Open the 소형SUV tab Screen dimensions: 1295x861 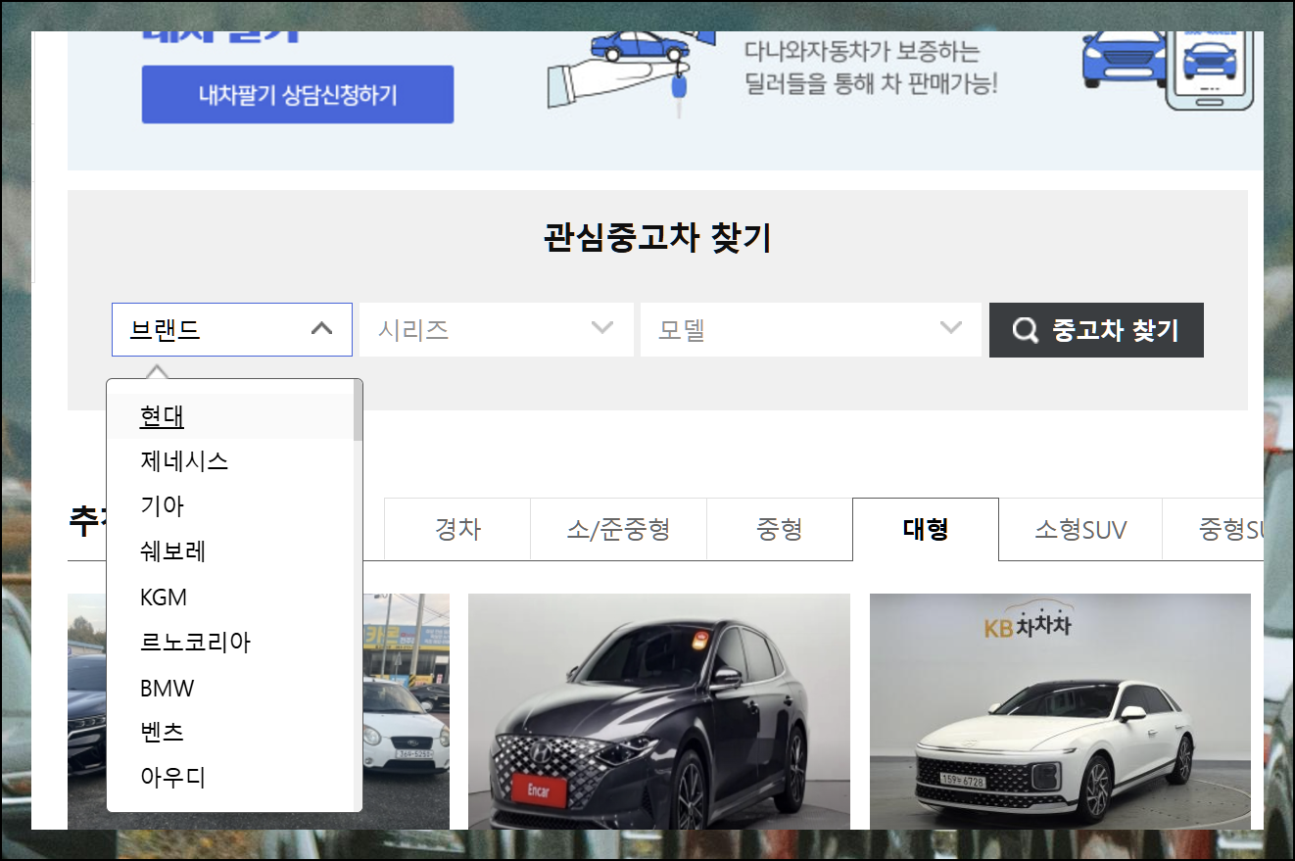pos(1080,530)
